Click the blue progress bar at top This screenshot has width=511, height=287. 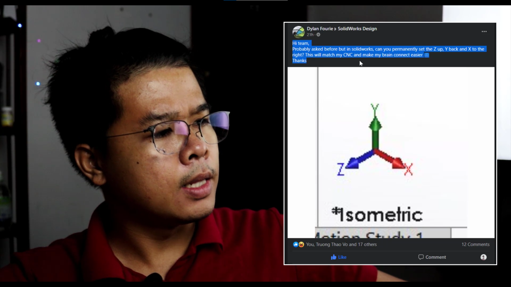[230, 0]
